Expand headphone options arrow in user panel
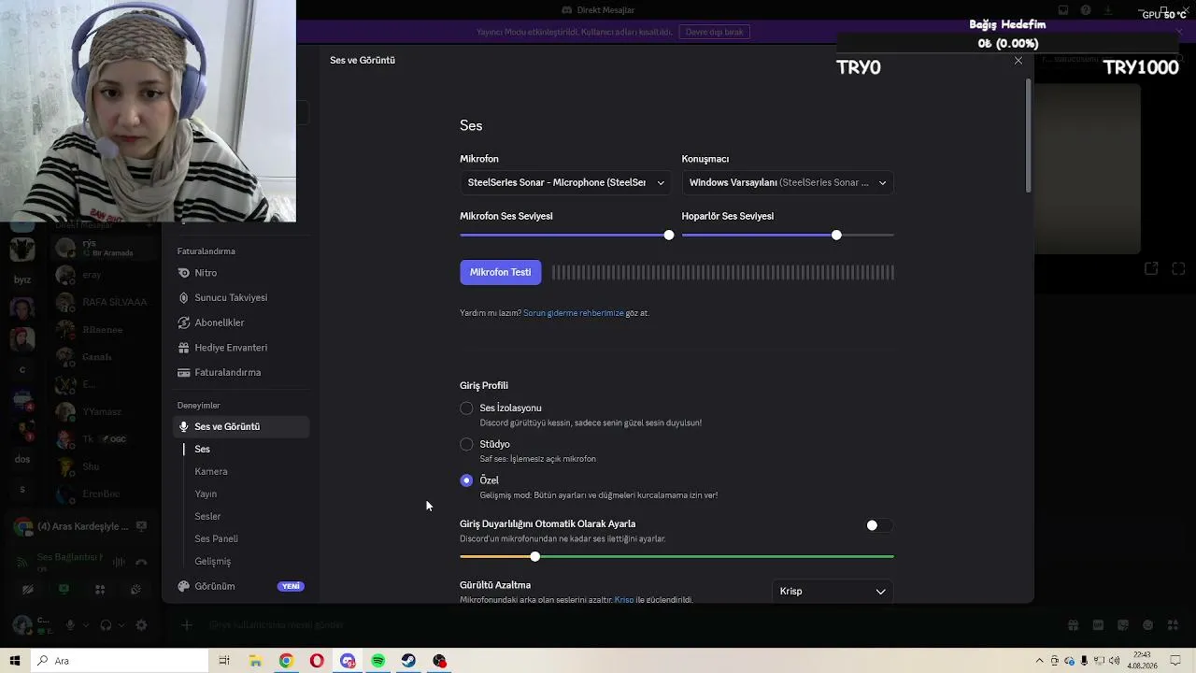The width and height of the screenshot is (1196, 673). click(x=121, y=625)
